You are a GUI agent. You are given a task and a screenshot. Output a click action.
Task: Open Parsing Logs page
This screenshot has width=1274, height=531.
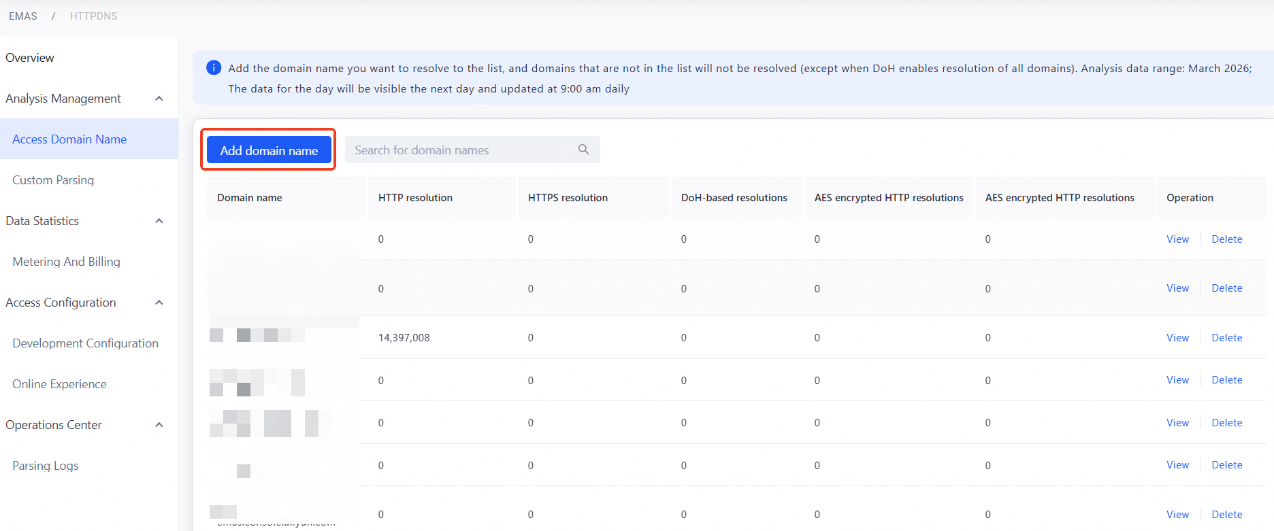point(46,466)
